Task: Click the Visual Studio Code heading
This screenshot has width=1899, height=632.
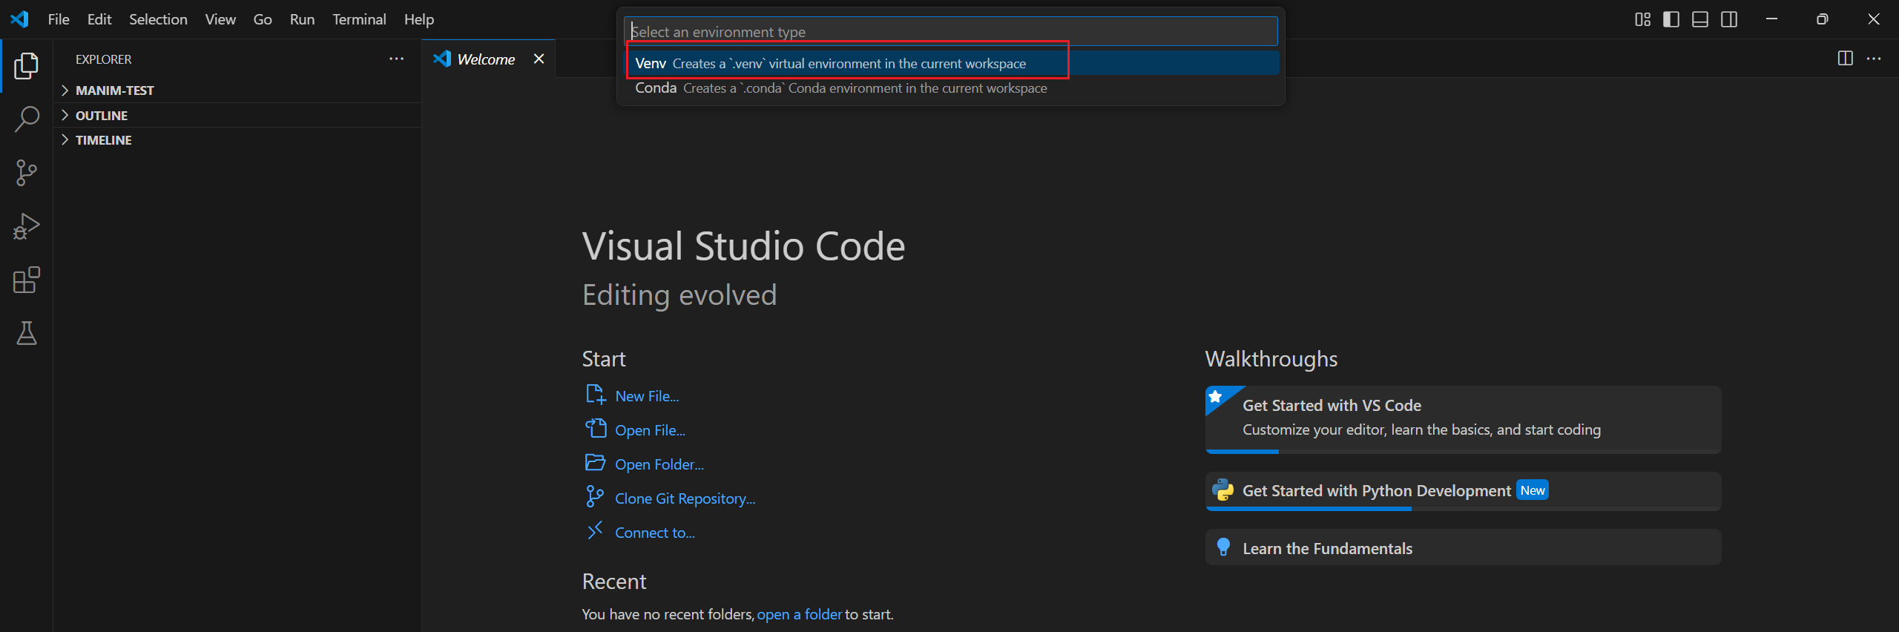Action: pyautogui.click(x=743, y=246)
